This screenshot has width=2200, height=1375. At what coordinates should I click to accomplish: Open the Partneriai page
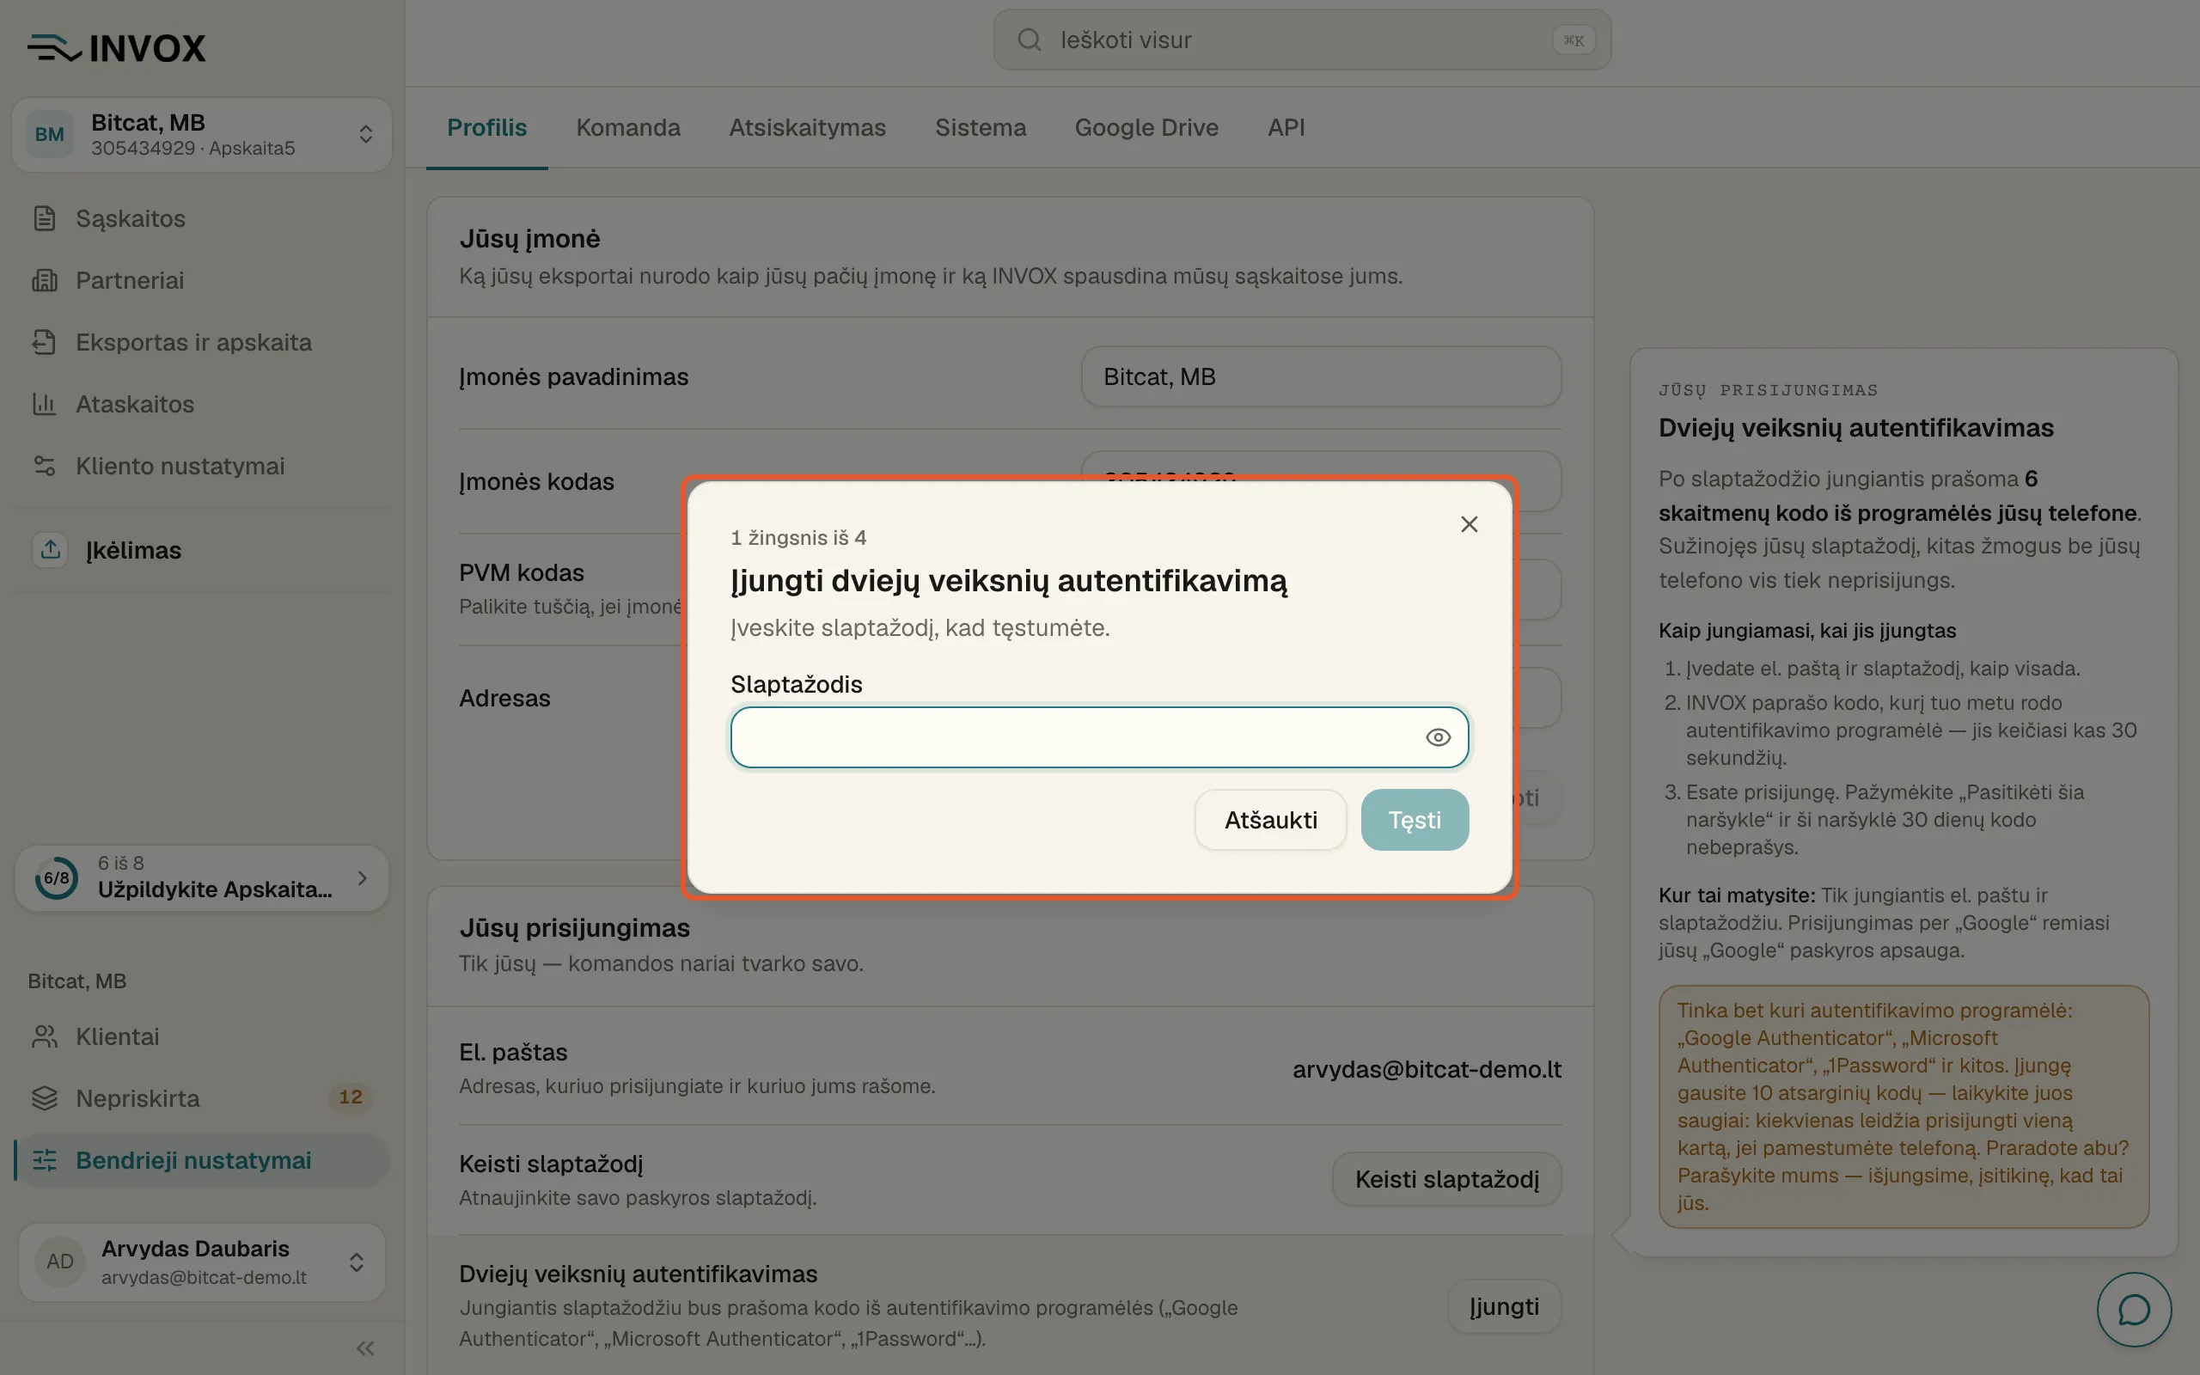(202, 280)
